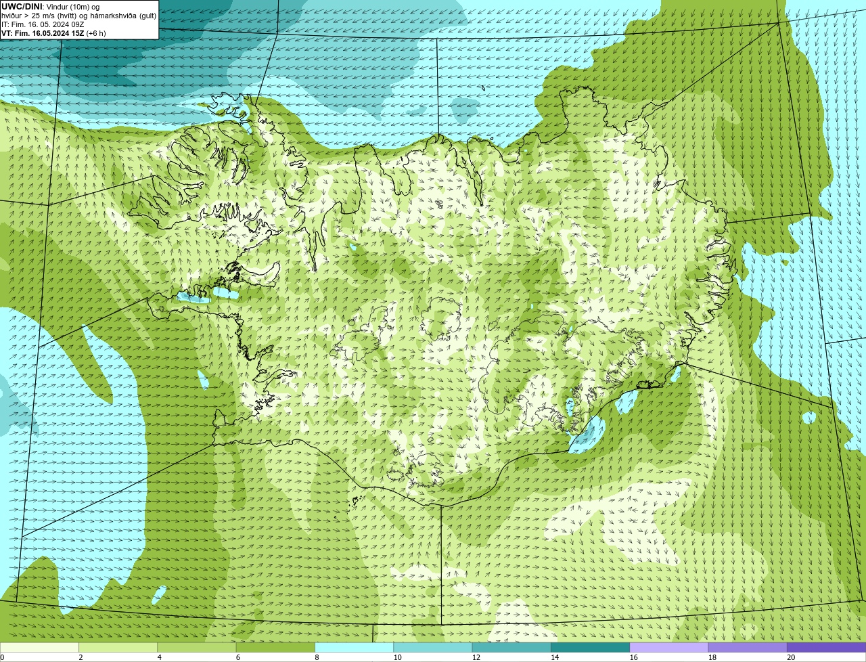Click the 10–12 m/s legend swatch
The height and width of the screenshot is (662, 866).
[433, 647]
